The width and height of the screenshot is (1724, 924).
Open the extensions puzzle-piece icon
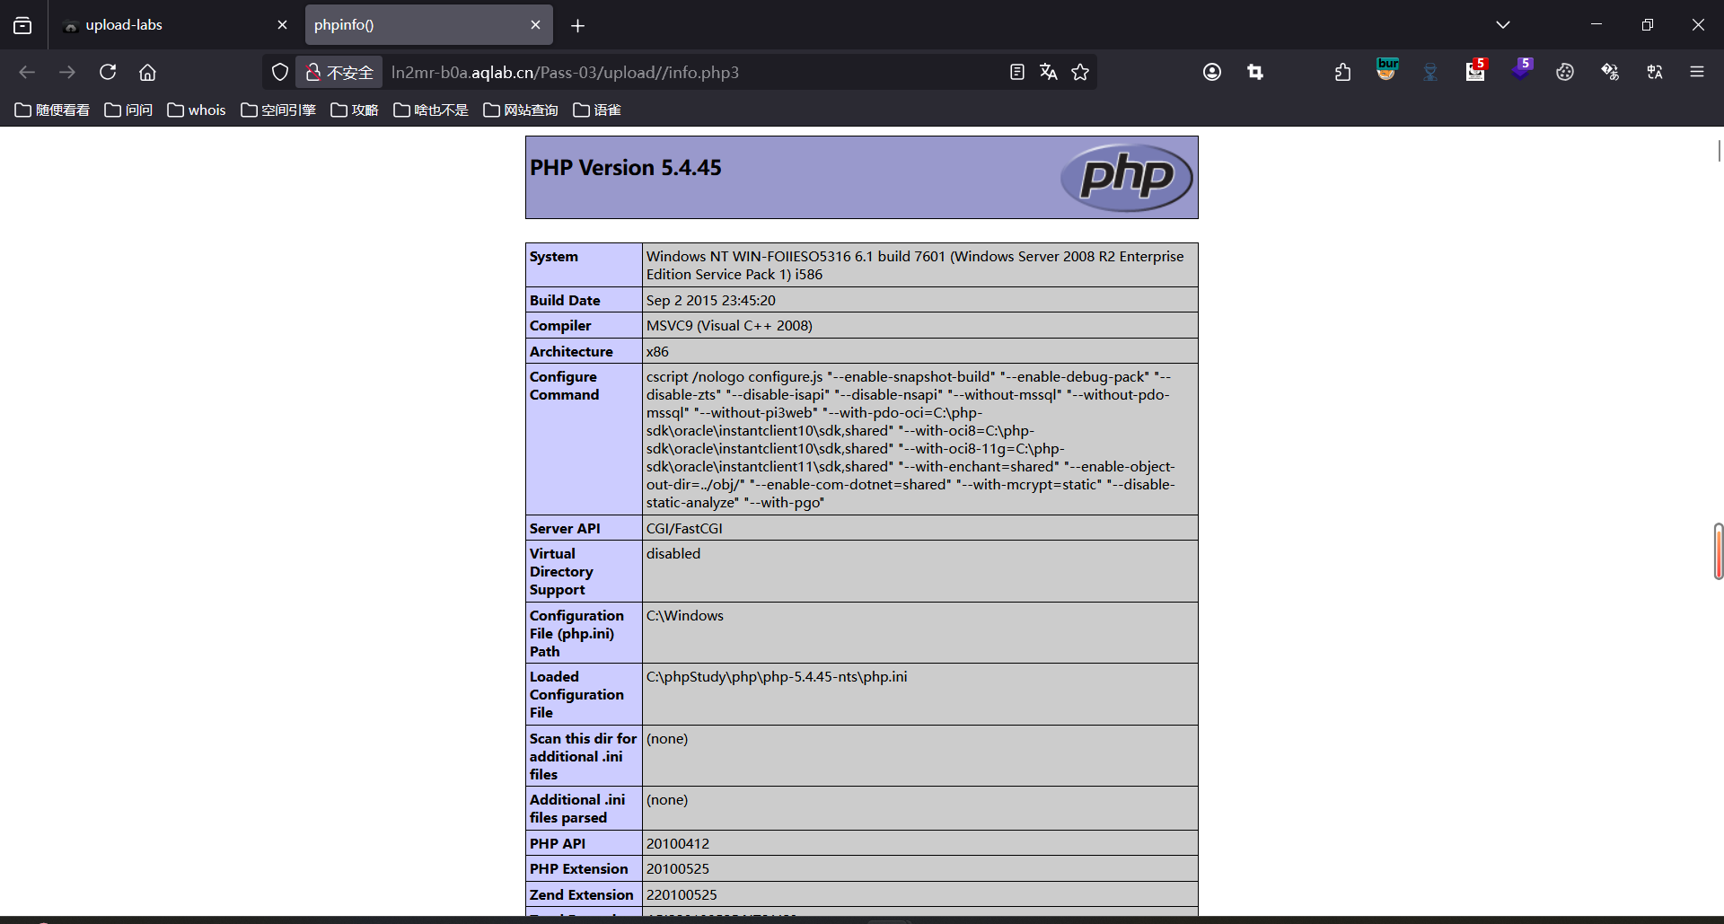[x=1342, y=71]
